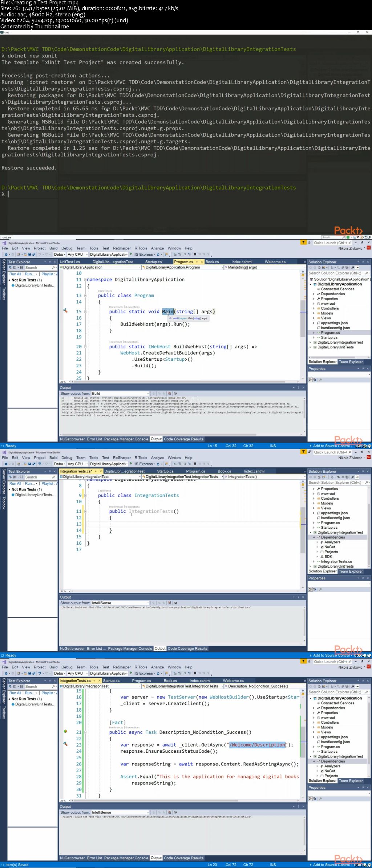Image resolution: width=372 pixels, height=868 pixels.
Task: Toggle auto-hide pin of Build Output panel
Action: (x=298, y=388)
